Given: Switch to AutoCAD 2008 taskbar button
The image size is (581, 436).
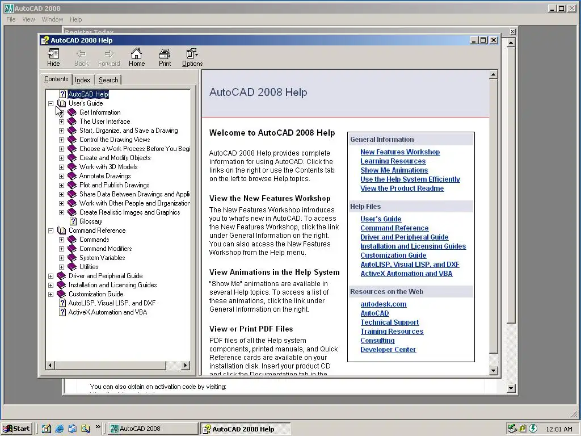Looking at the screenshot, I should (x=153, y=429).
